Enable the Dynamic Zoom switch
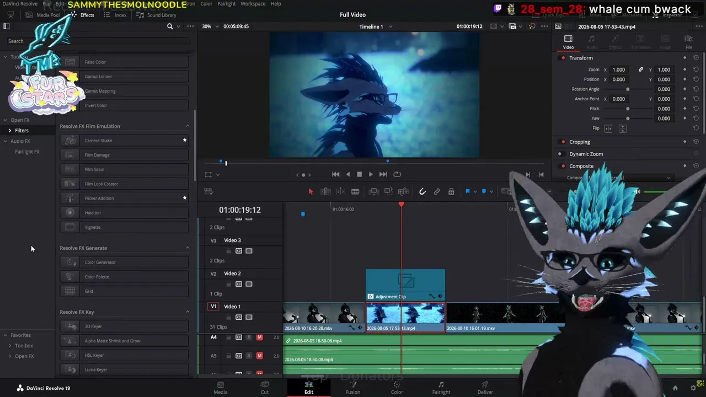 tap(560, 154)
